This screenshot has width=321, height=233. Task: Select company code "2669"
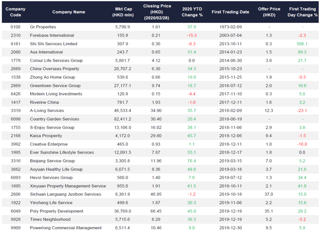click(16, 69)
